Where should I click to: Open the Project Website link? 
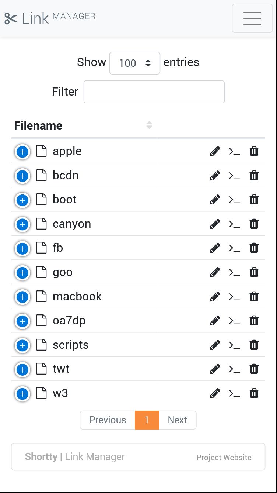click(x=224, y=458)
